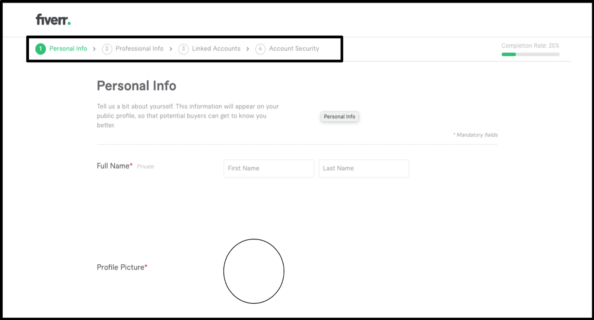This screenshot has height=320, width=594.
Task: Click the "Completion Rate: 25%" text
Action: click(530, 46)
